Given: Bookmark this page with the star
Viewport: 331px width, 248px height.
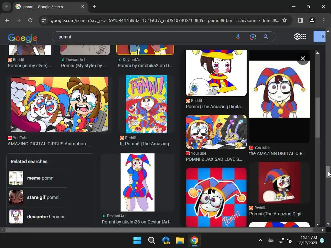Looking at the screenshot, I should 284,20.
